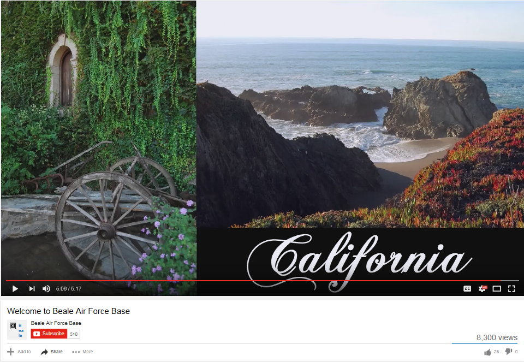Play the Beale Air Force Base video
Screen dimensions: 524x362
point(15,288)
